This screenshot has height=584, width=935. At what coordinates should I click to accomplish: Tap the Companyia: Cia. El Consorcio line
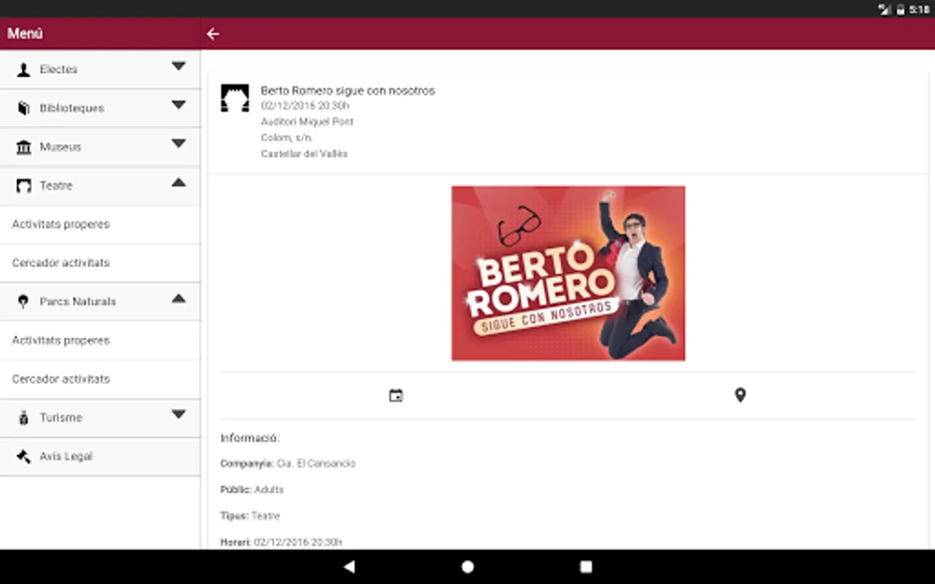coord(288,463)
